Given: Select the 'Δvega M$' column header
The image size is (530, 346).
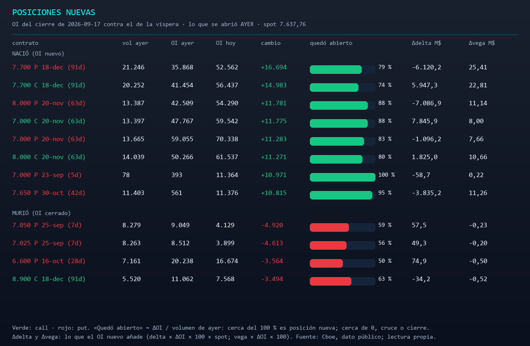Looking at the screenshot, I should click(x=482, y=43).
